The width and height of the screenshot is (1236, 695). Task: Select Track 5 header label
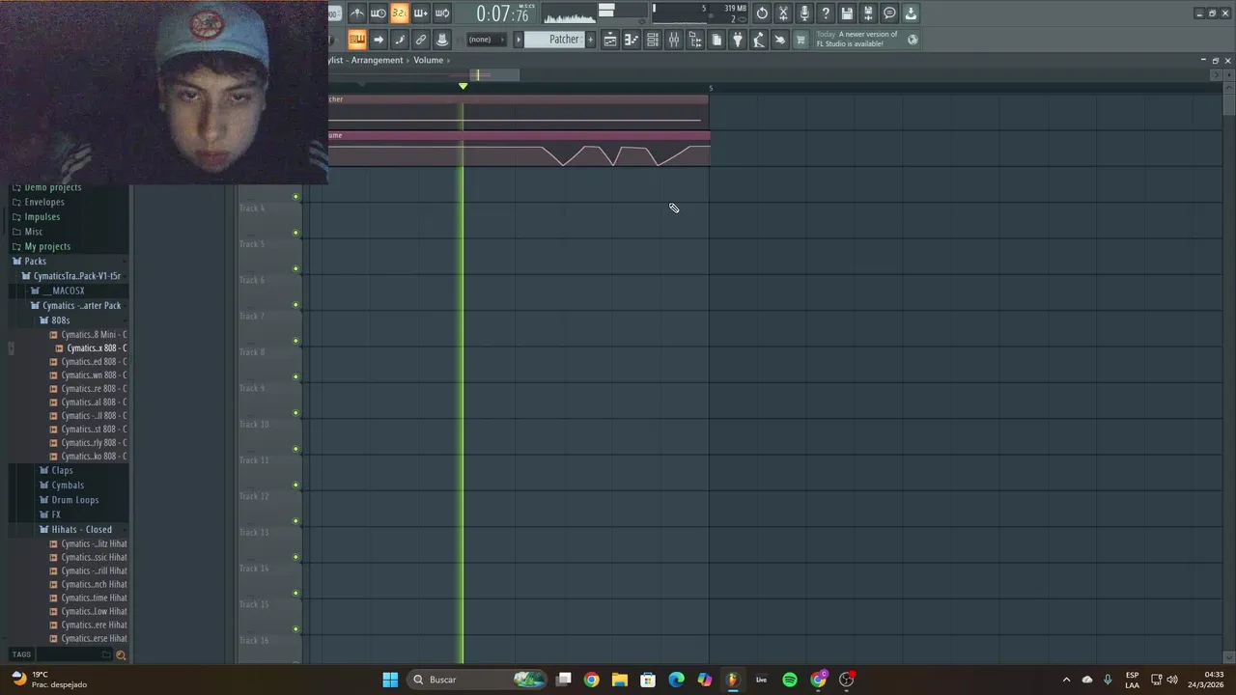[x=252, y=244]
